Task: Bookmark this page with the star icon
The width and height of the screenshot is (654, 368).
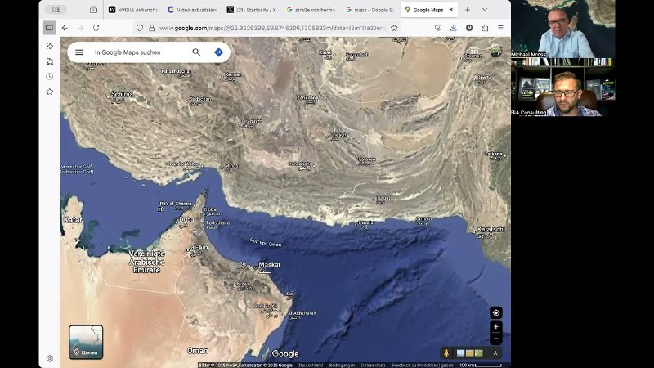Action: [x=394, y=28]
